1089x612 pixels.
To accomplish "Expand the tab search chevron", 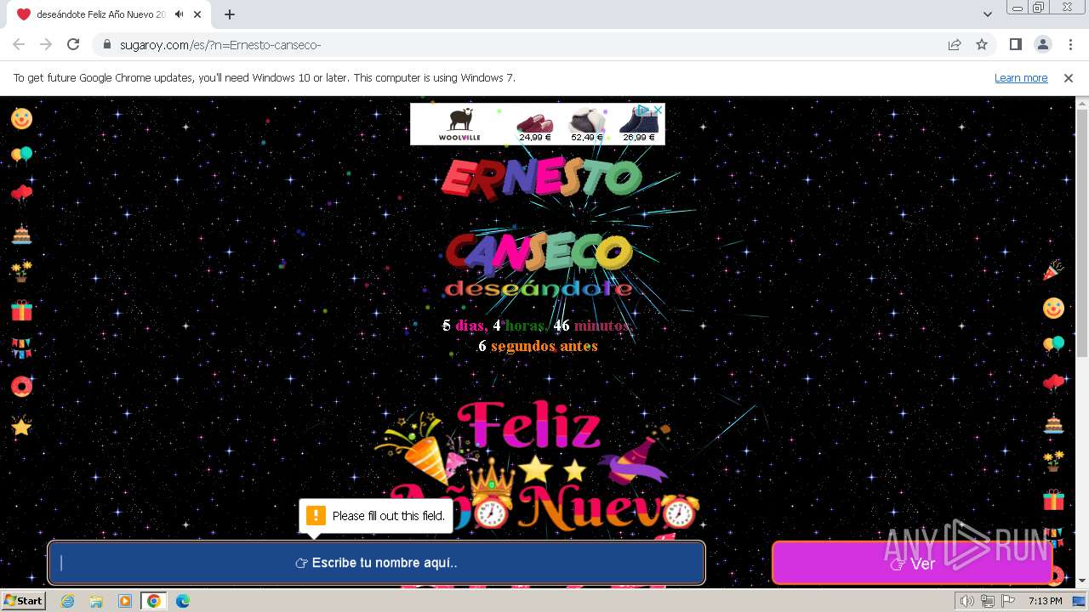I will tap(988, 14).
